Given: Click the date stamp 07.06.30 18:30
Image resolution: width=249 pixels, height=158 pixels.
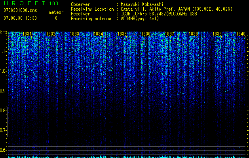Looking at the screenshot, I should tap(20, 18).
